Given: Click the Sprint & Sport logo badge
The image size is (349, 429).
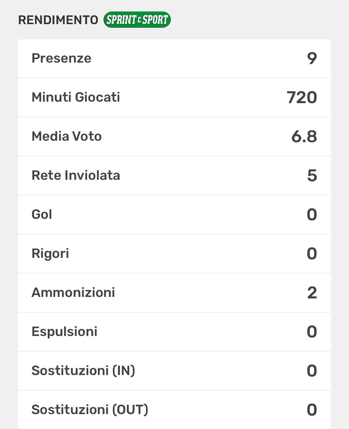Looking at the screenshot, I should 137,20.
